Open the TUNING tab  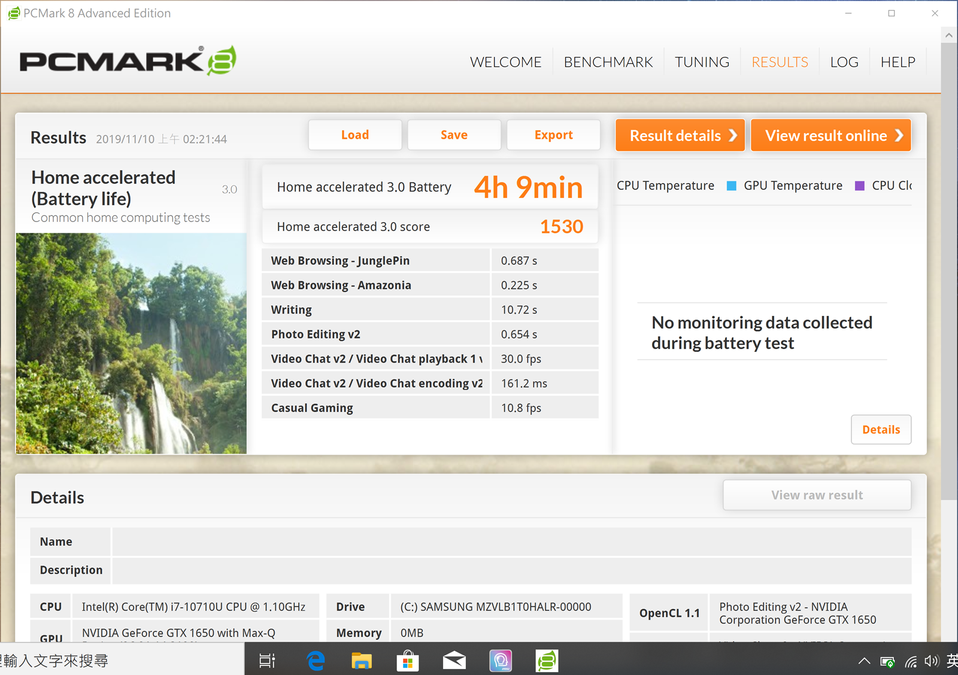click(702, 62)
